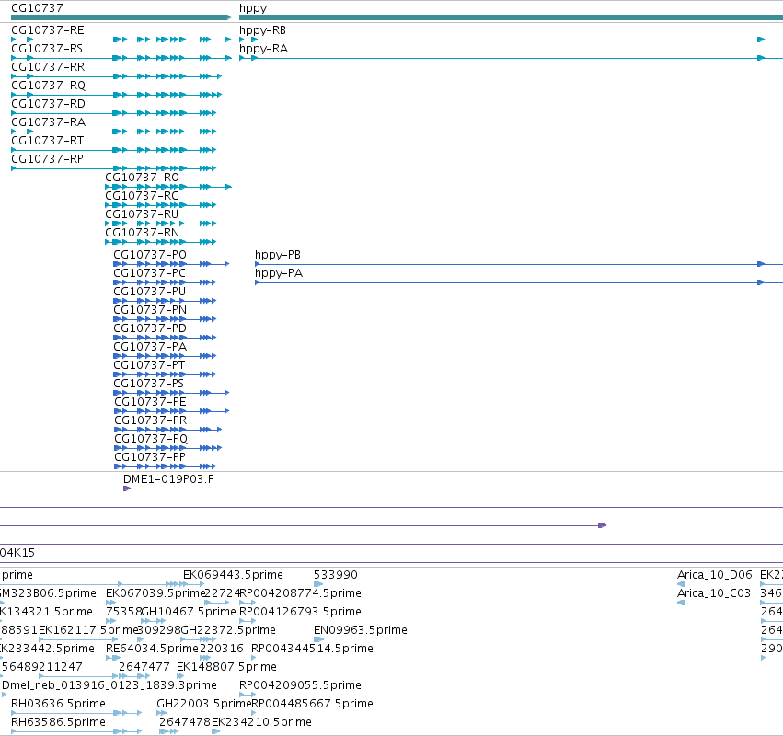The width and height of the screenshot is (783, 736).
Task: Click the 220316 feature label
Action: click(221, 649)
